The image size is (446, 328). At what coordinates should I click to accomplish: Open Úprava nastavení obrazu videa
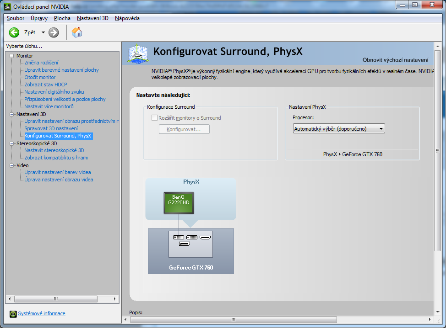[59, 180]
